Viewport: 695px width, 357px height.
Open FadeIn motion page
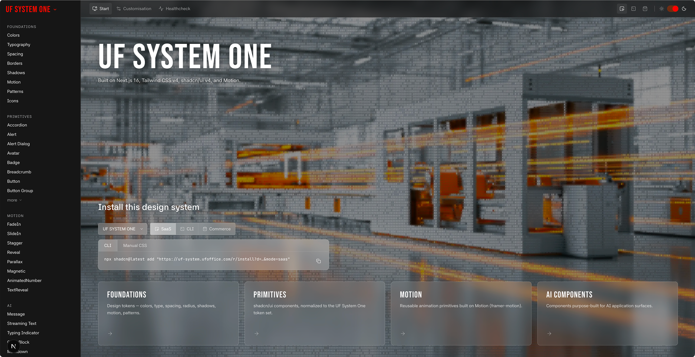(x=14, y=224)
